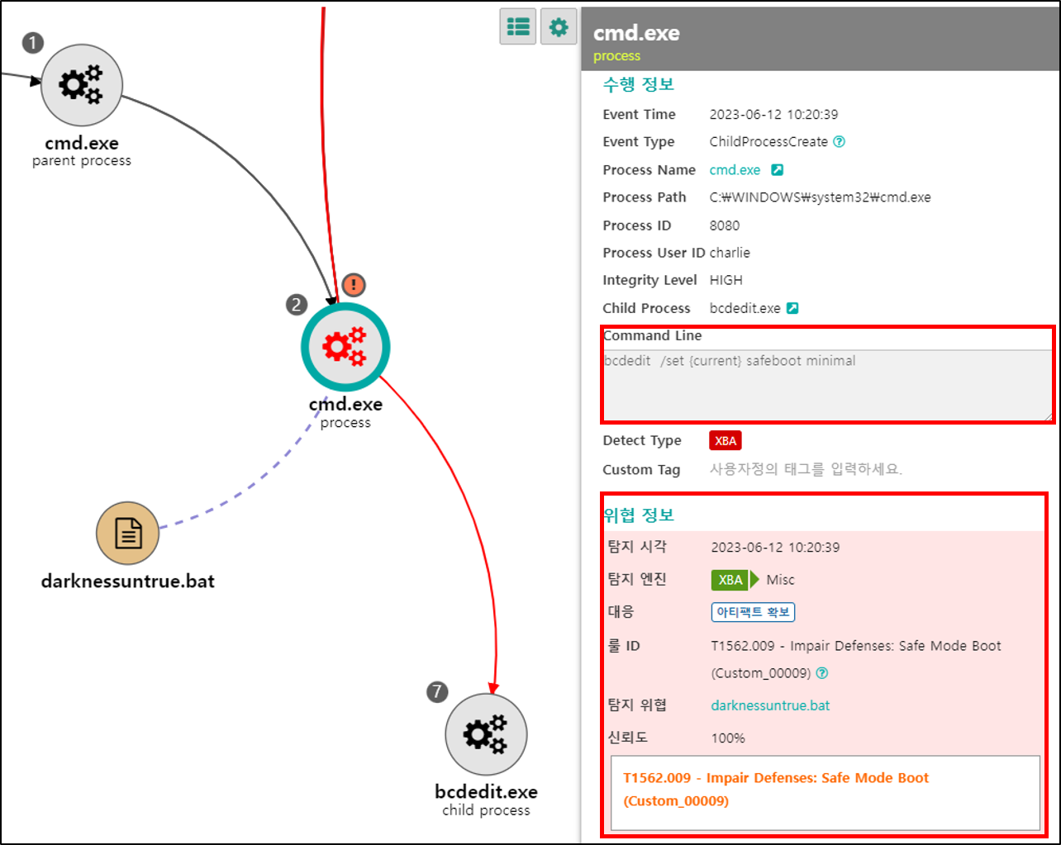Image resolution: width=1061 pixels, height=845 pixels.
Task: Select the bcdedit.exe child process node
Action: coord(486,734)
